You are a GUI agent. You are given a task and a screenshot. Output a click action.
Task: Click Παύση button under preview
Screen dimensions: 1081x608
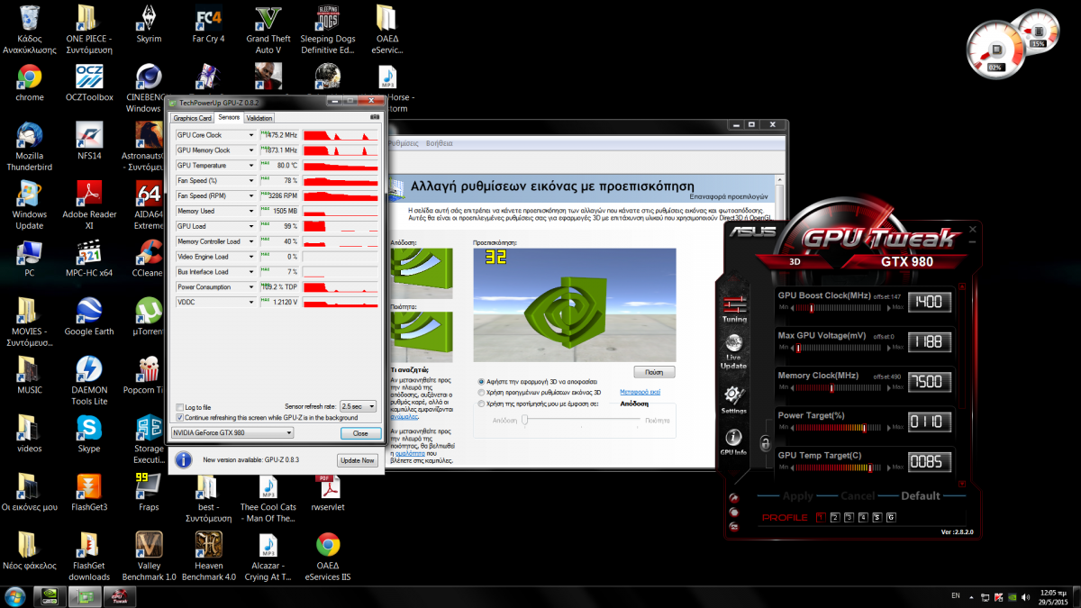click(654, 372)
